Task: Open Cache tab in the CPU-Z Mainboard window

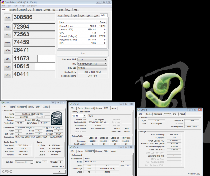Action: click(80, 151)
